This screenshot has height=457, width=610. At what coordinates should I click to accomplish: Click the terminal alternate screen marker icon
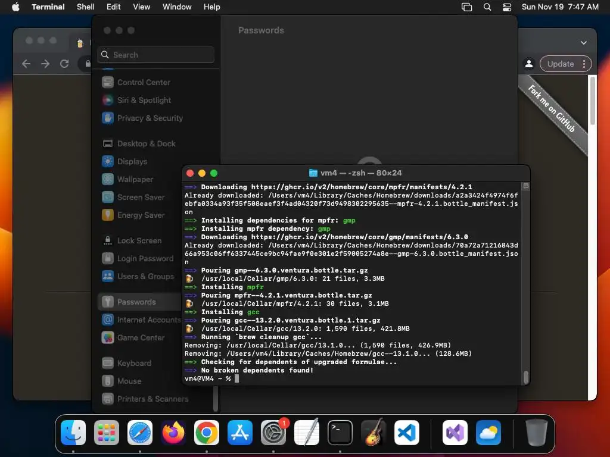coord(525,186)
